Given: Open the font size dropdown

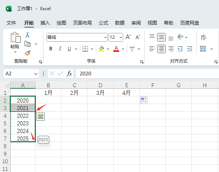Looking at the screenshot, I should click(x=121, y=37).
